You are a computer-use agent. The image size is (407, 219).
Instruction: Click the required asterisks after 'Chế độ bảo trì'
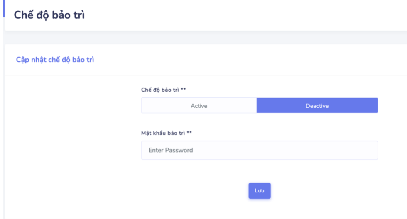click(x=183, y=89)
